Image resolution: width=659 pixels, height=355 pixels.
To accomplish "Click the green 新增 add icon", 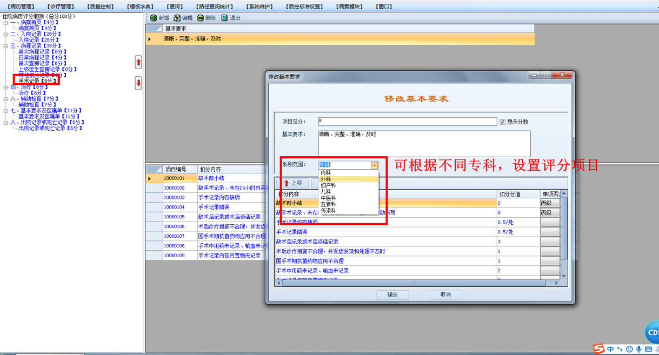I will point(154,18).
